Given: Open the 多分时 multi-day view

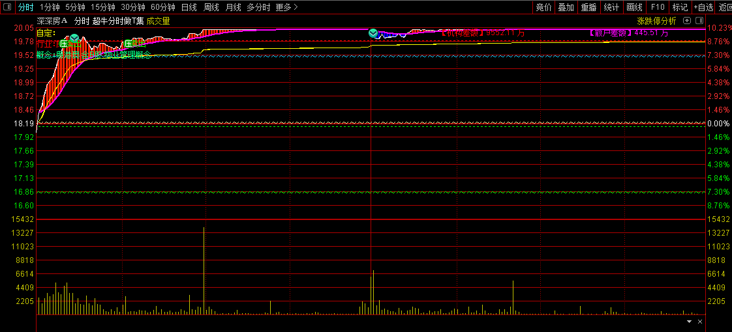Looking at the screenshot, I should click(258, 8).
